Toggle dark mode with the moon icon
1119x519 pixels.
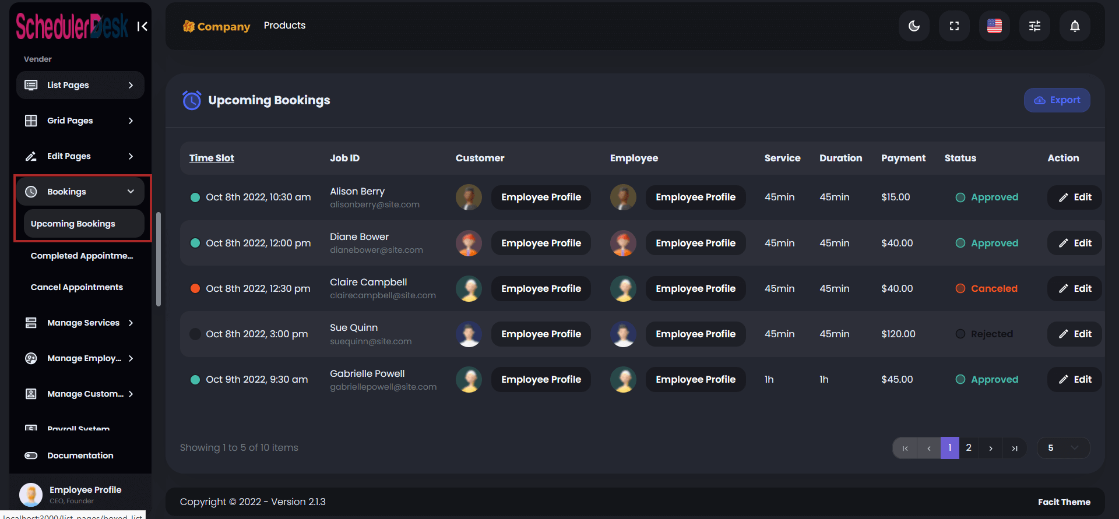point(914,26)
